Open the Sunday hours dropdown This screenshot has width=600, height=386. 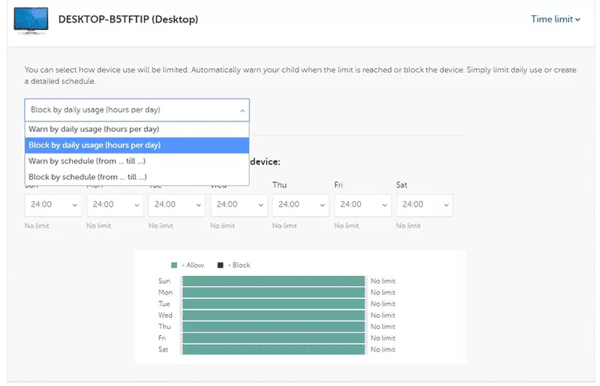(53, 205)
